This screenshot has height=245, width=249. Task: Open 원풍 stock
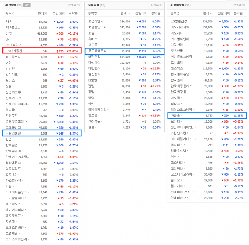point(91,127)
